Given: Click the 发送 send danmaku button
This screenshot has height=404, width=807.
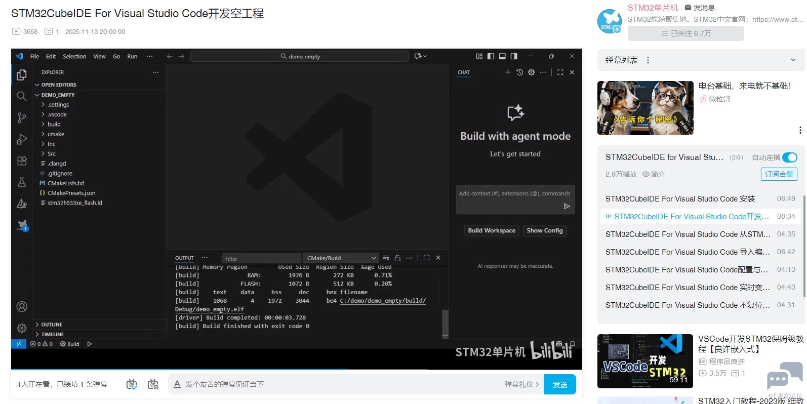Looking at the screenshot, I should 560,384.
